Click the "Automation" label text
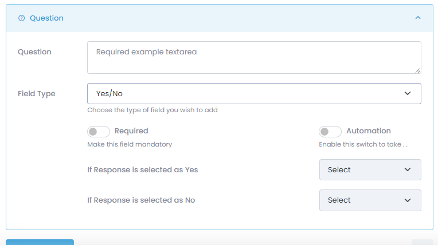438x245 pixels. tap(368, 131)
